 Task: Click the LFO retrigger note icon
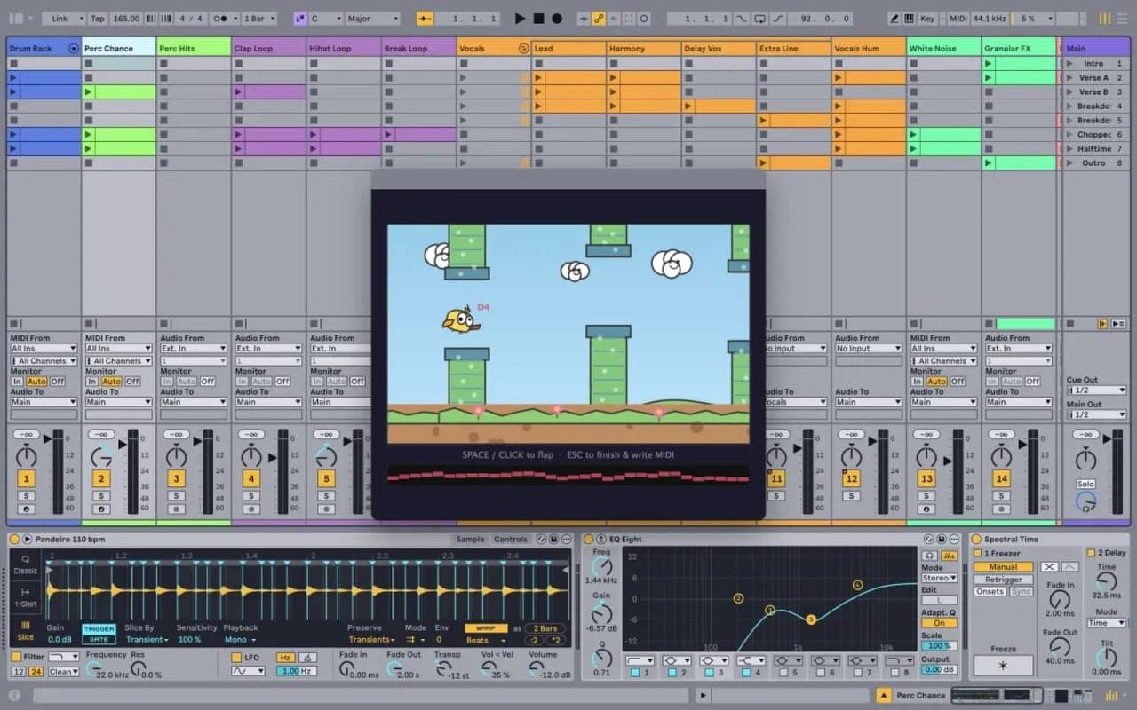coord(307,658)
